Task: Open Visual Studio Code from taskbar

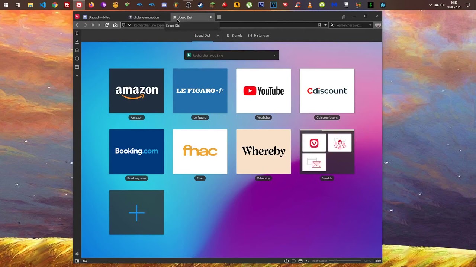Action: 42,5
